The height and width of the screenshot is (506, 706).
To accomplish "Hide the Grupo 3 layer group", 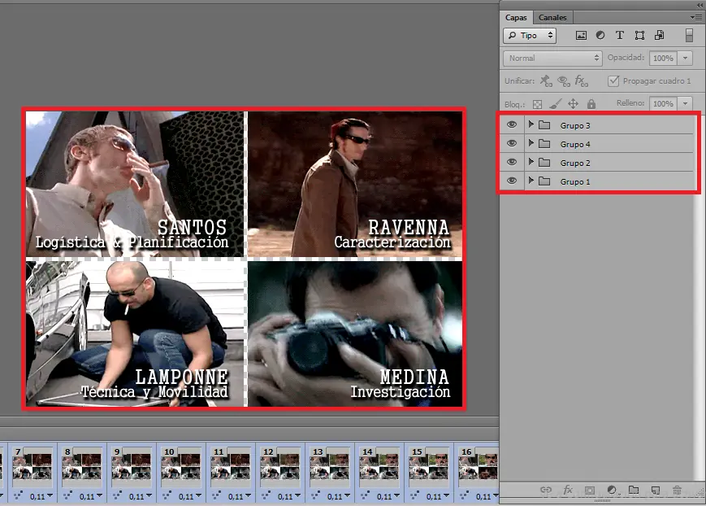I will point(511,125).
